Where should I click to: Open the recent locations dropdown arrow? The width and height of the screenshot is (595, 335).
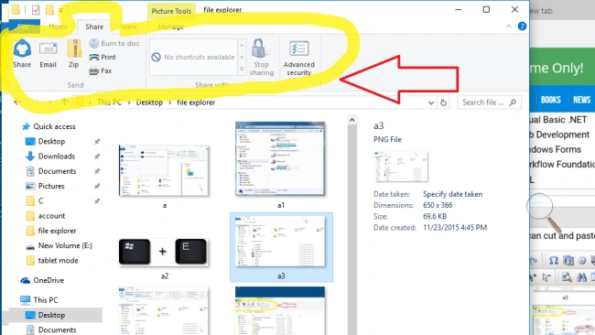tap(50, 103)
